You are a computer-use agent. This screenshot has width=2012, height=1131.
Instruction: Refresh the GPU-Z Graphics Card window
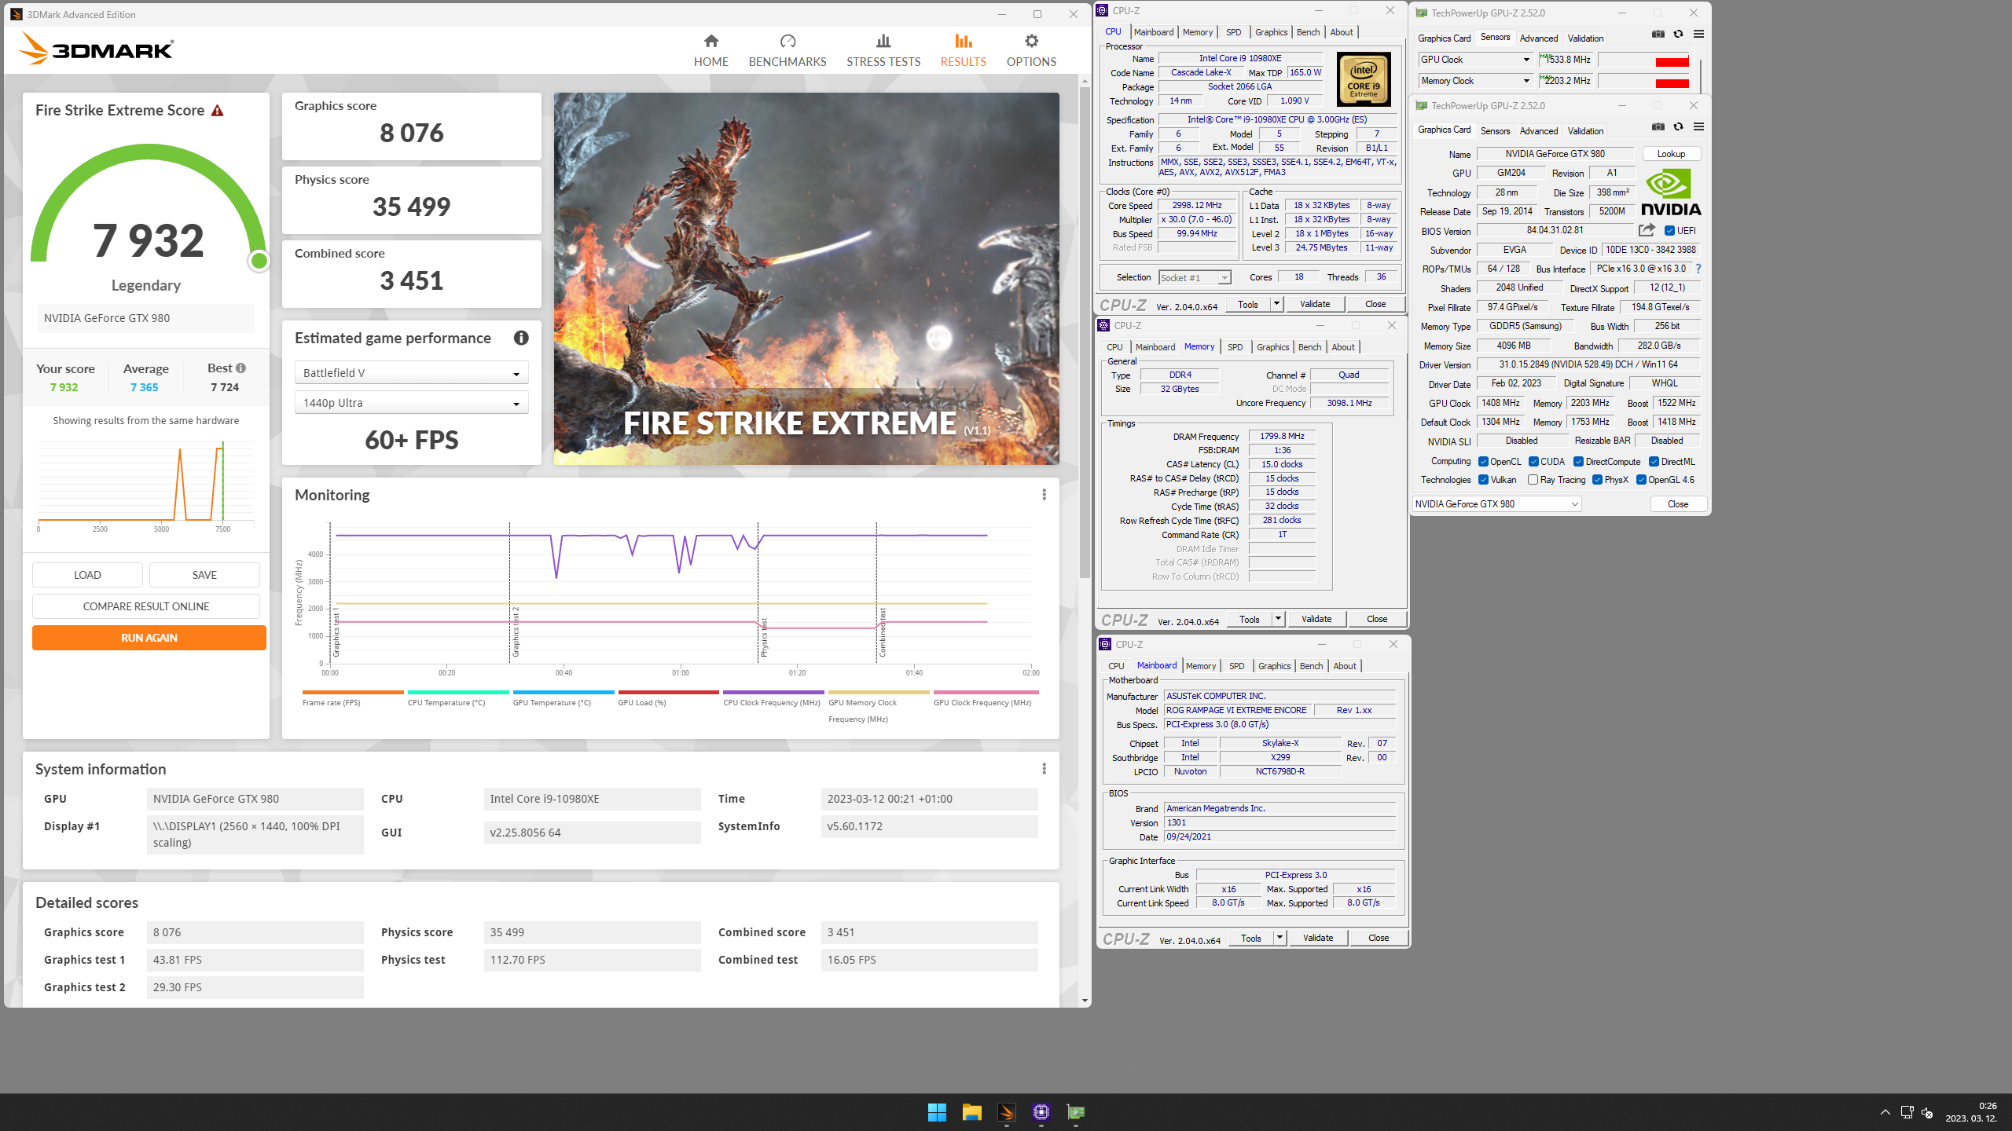[1678, 126]
